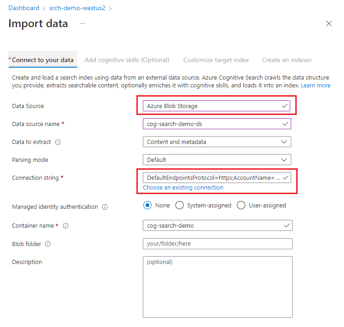Click into the Blob folder field
Image resolution: width=344 pixels, height=327 pixels.
tap(217, 244)
